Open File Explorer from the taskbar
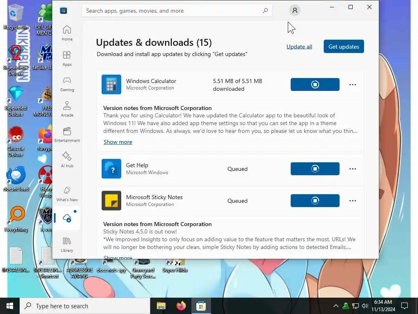 pyautogui.click(x=161, y=306)
